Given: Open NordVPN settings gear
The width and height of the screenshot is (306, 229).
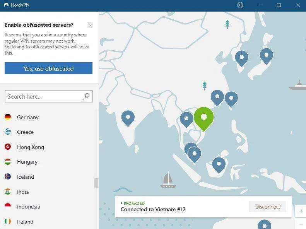Looking at the screenshot, I should [x=240, y=5].
